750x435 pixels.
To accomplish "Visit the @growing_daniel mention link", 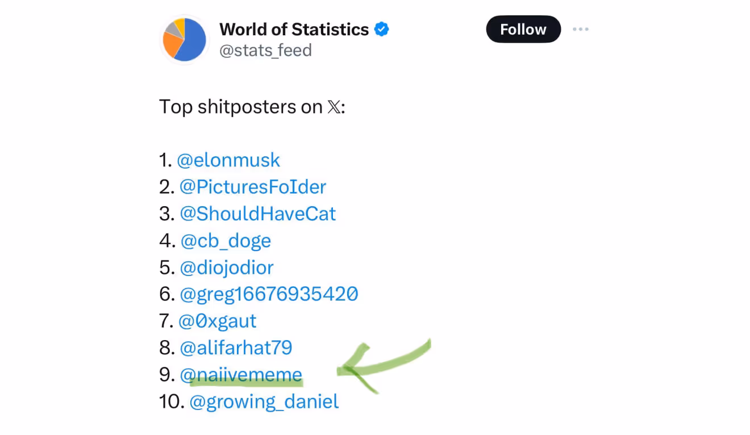I will pyautogui.click(x=264, y=401).
